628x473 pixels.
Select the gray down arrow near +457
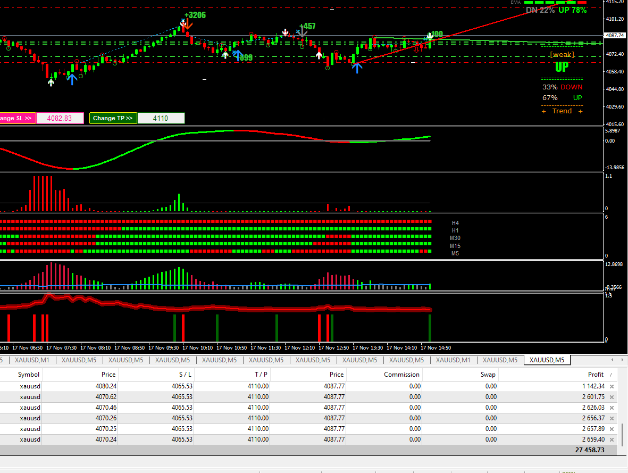pos(302,32)
